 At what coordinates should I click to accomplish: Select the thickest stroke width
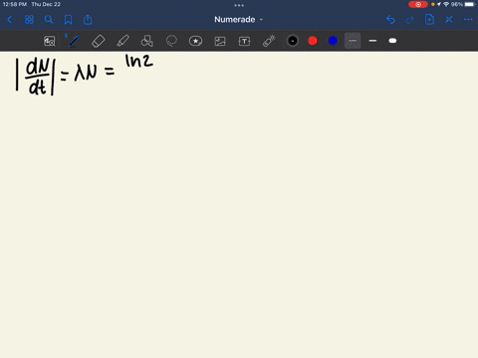tap(392, 41)
